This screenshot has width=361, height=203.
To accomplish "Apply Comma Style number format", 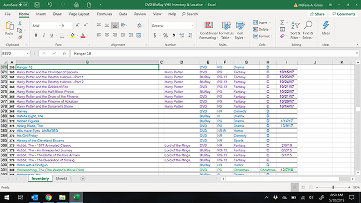I will (174, 35).
